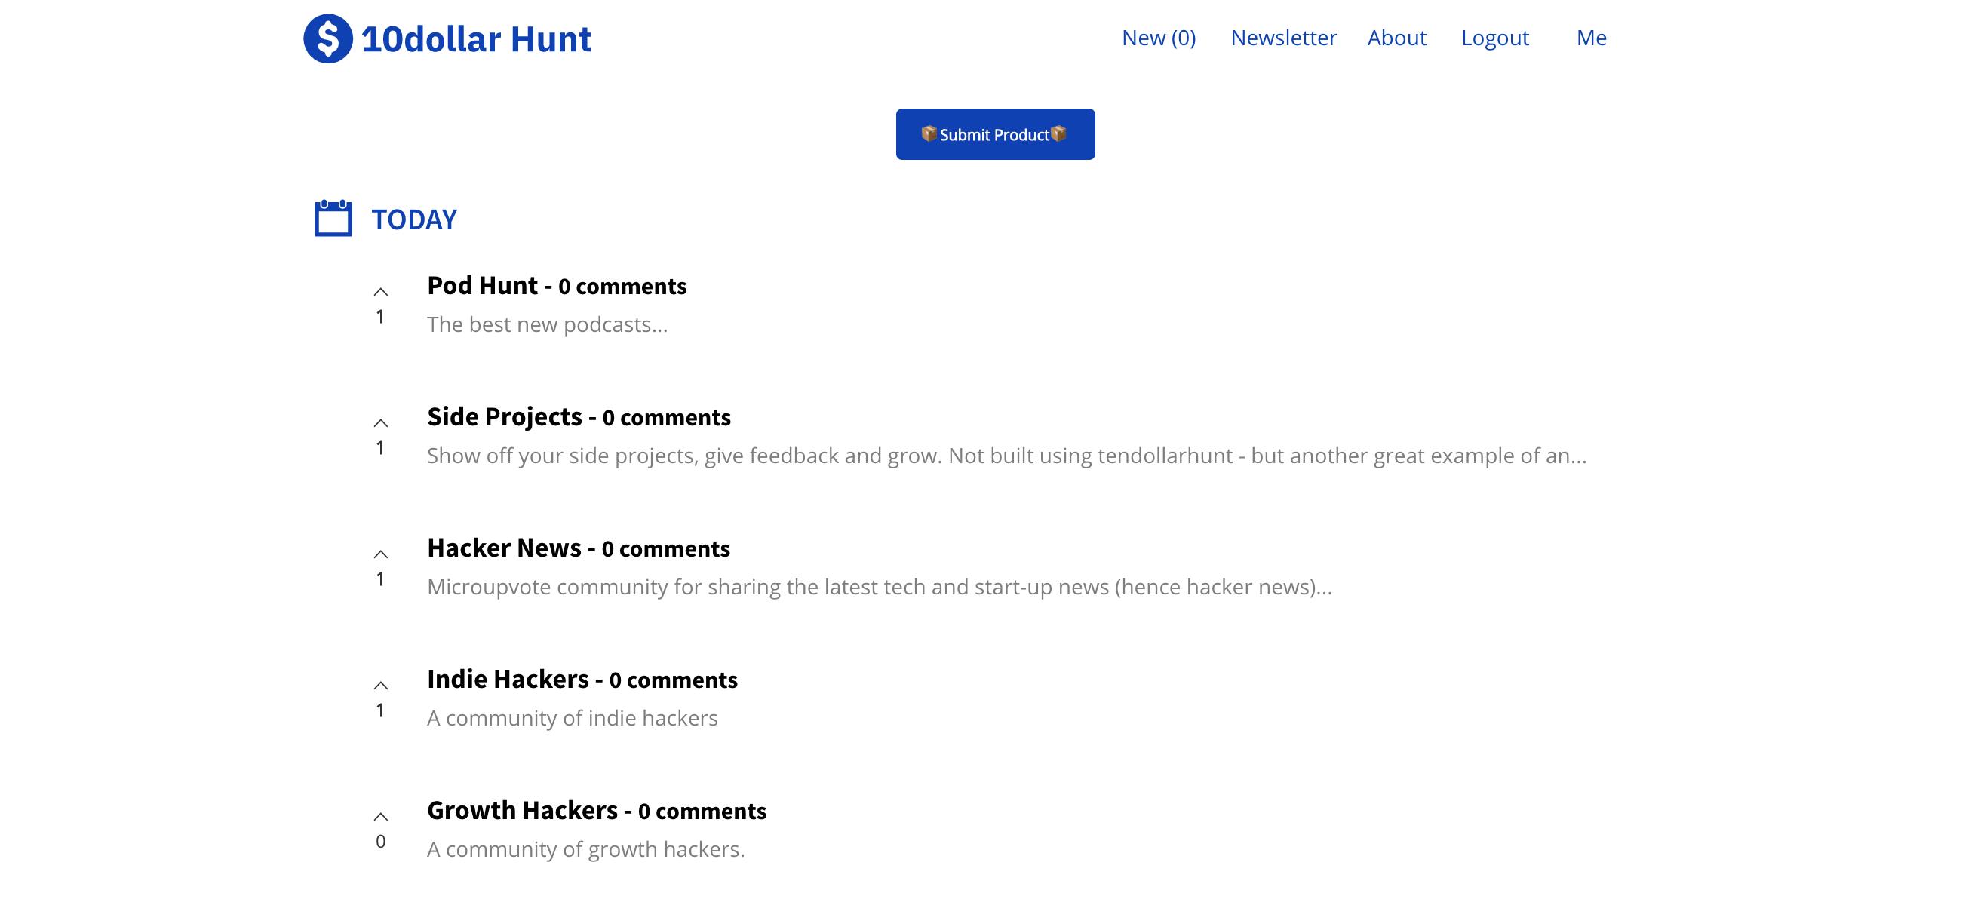Upvote the Side Projects product
The height and width of the screenshot is (899, 1987).
pyautogui.click(x=380, y=422)
